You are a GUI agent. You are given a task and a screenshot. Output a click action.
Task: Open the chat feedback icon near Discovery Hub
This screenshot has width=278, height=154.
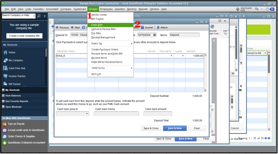(256, 9)
